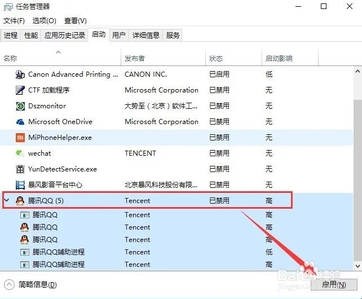Image resolution: width=362 pixels, height=299 pixels.
Task: Select the 启动 tab
Action: point(99,34)
